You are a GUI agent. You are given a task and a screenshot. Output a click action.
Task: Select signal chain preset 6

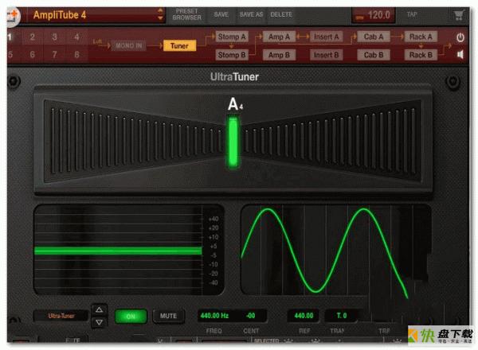tap(33, 55)
